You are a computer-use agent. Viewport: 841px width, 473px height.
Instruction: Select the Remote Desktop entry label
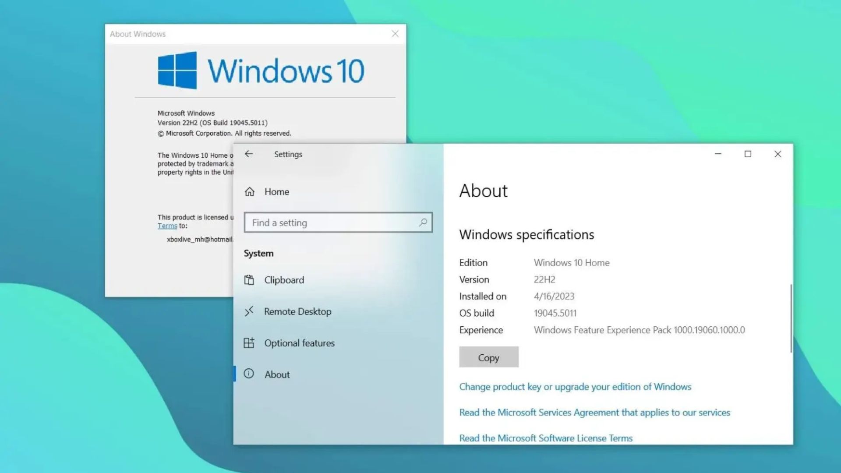tap(298, 311)
